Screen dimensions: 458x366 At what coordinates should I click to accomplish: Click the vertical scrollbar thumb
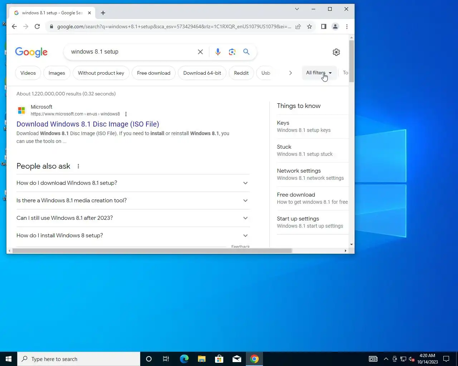point(352,61)
